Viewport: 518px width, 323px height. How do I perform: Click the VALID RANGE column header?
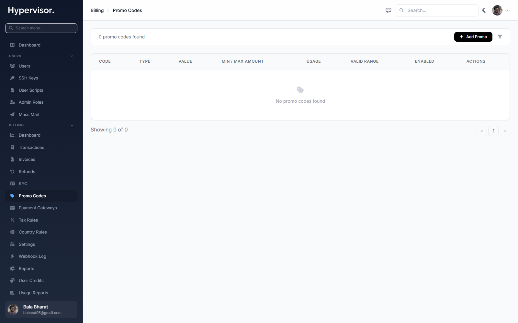(365, 61)
